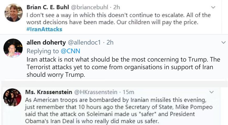Open the @allendoc1 handle
The width and height of the screenshot is (228, 125).
pyautogui.click(x=85, y=42)
